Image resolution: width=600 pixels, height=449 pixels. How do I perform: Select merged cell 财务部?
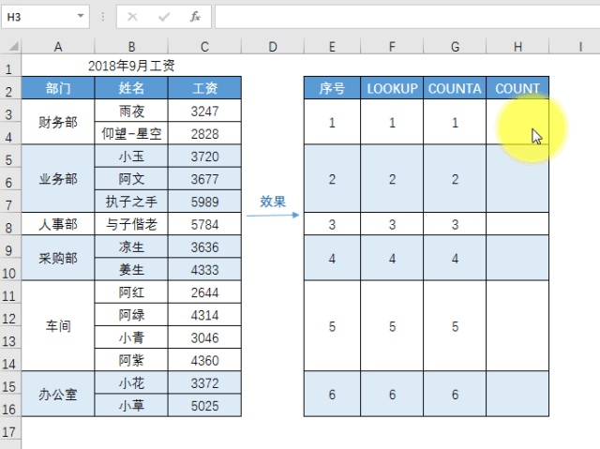(58, 122)
